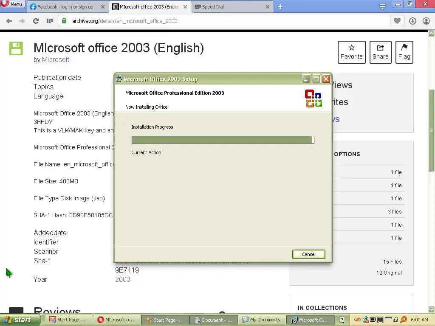Screen dimensions: 435x326
Task: Go back to the previous page
Action: pos(9,21)
